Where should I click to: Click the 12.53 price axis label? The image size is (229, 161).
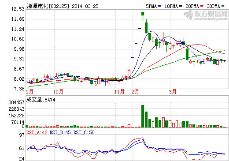pyautogui.click(x=18, y=9)
